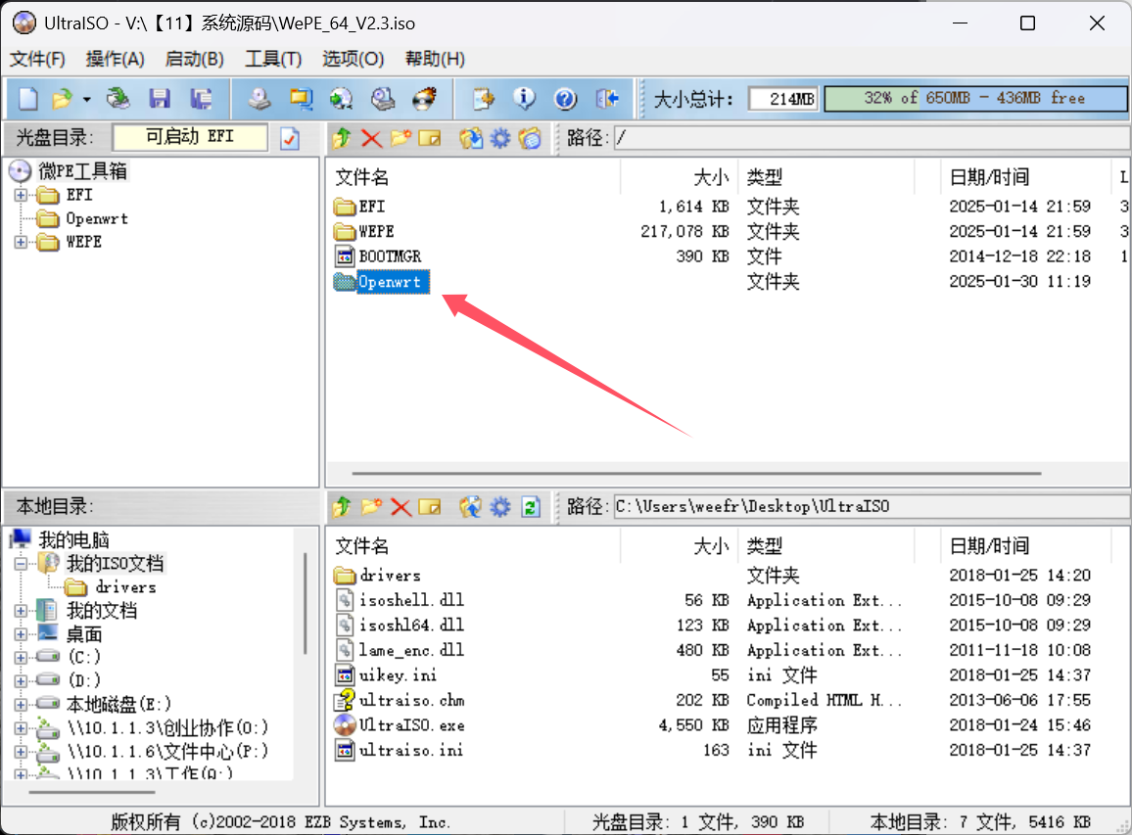This screenshot has height=835, width=1132.
Task: Open the 启动(B) menu
Action: [x=194, y=59]
